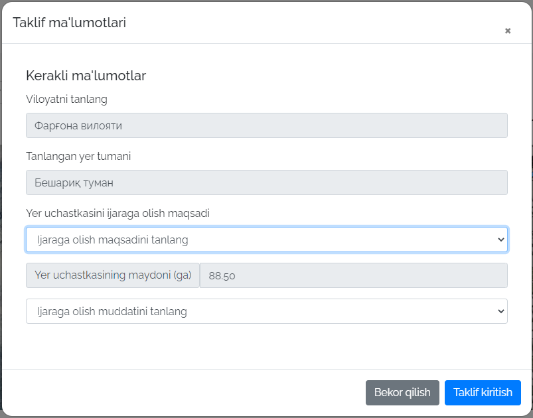Image resolution: width=533 pixels, height=418 pixels.
Task: Click the Tanlangan yer tumani label
Action: point(78,157)
